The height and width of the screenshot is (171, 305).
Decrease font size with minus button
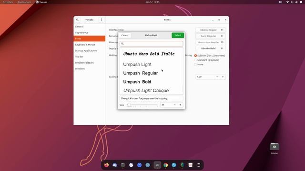(x=175, y=105)
